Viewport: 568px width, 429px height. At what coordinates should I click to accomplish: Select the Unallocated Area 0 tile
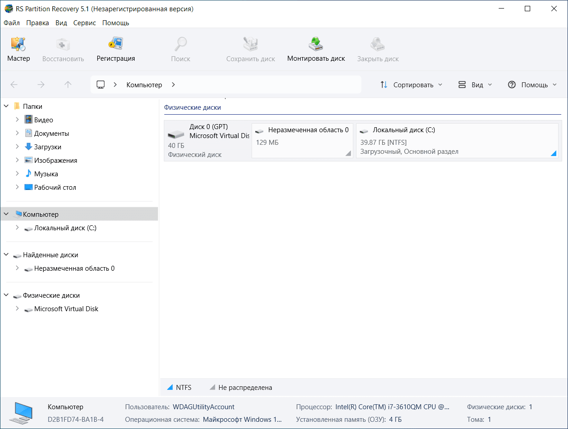pos(302,140)
